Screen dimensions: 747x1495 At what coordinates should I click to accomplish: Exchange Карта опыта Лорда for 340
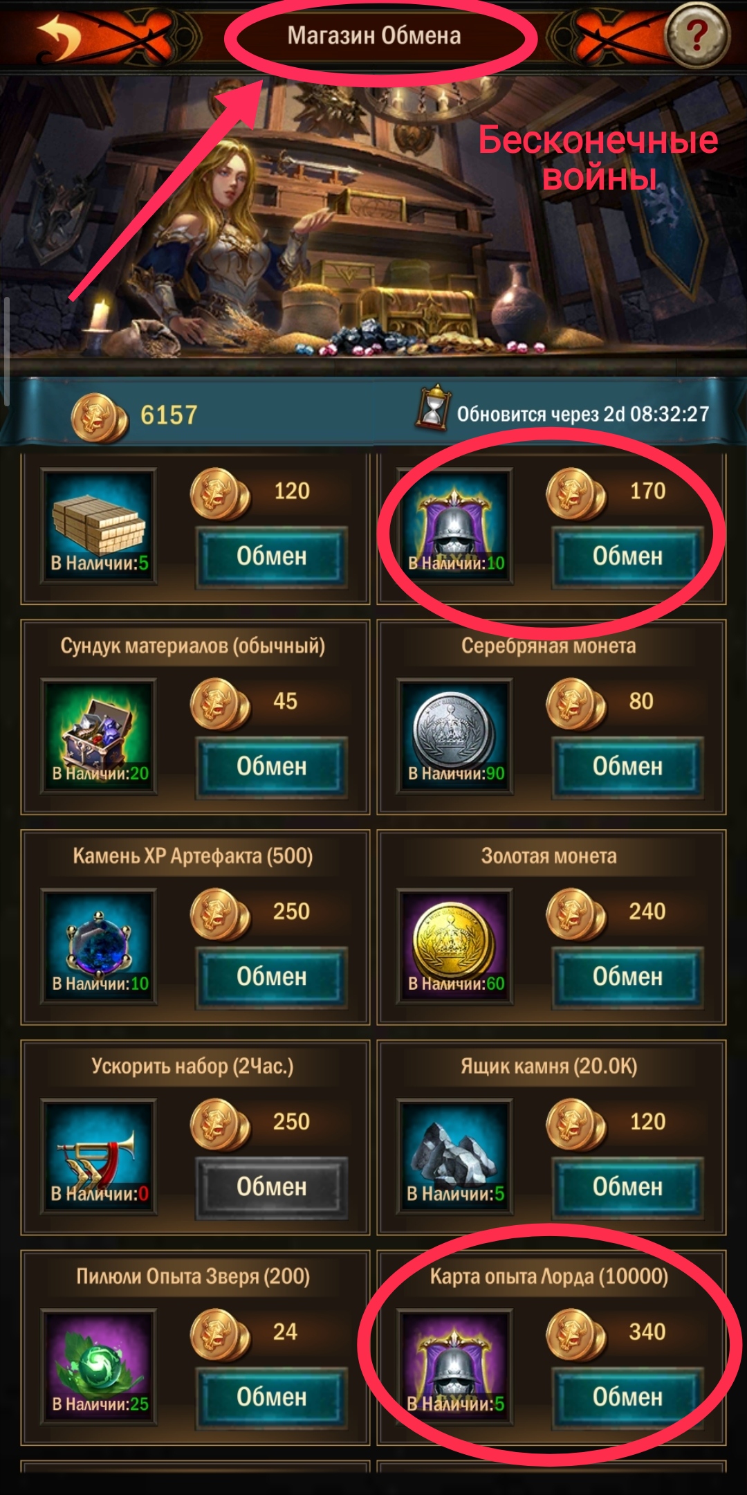click(x=627, y=1397)
